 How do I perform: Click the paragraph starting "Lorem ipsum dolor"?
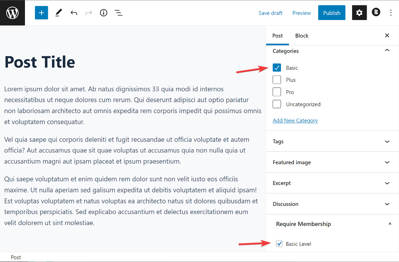point(133,105)
